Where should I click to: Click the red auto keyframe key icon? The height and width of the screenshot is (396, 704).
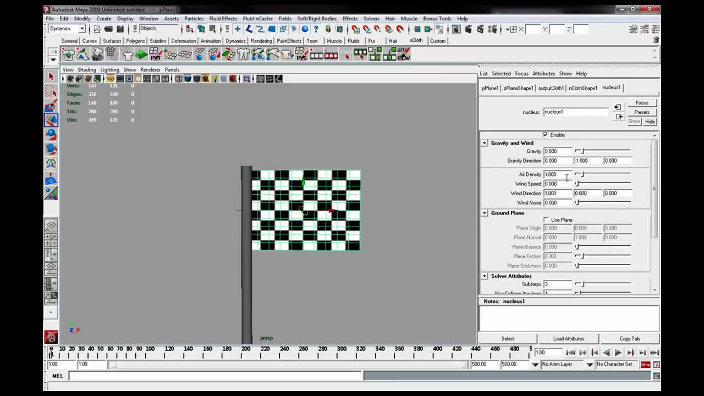click(646, 365)
